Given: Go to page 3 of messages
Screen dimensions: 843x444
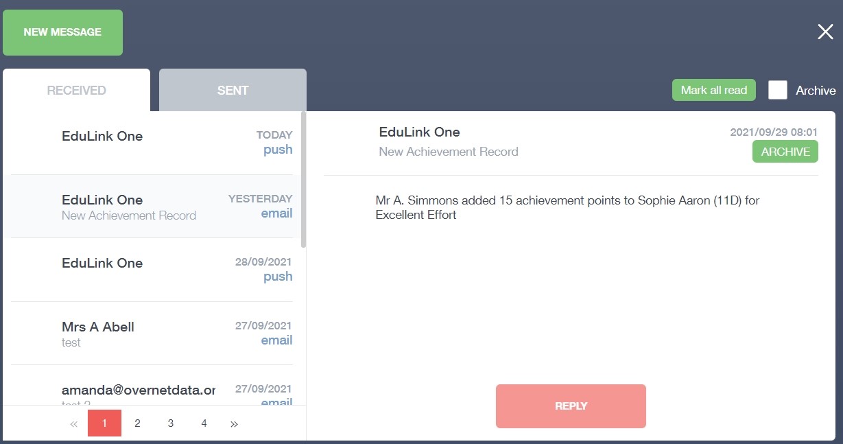Looking at the screenshot, I should click(x=171, y=423).
